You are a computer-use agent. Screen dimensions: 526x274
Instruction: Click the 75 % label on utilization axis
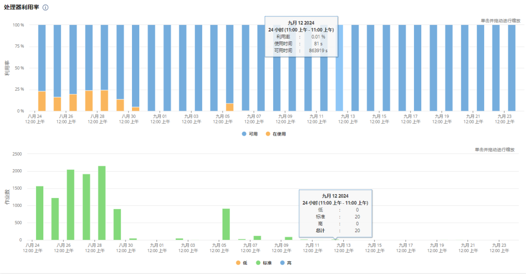point(19,46)
